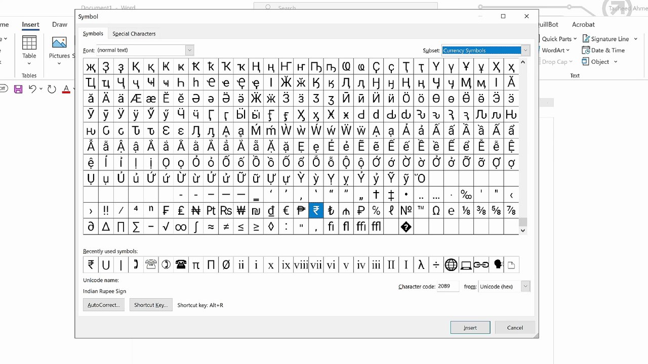The width and height of the screenshot is (648, 364).
Task: Choose the Peseta Pt symbol
Action: click(211, 211)
